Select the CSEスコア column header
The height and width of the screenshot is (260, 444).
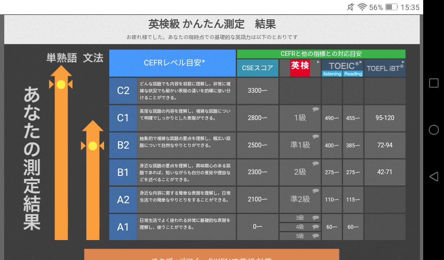point(258,68)
